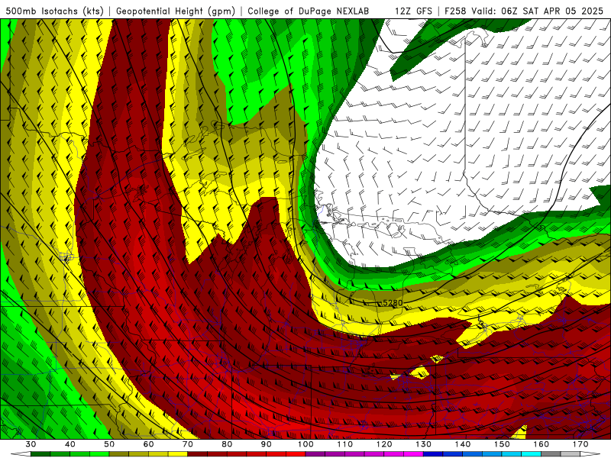611x458 pixels.
Task: Click the '5280' height contour label
Action: coord(393,302)
